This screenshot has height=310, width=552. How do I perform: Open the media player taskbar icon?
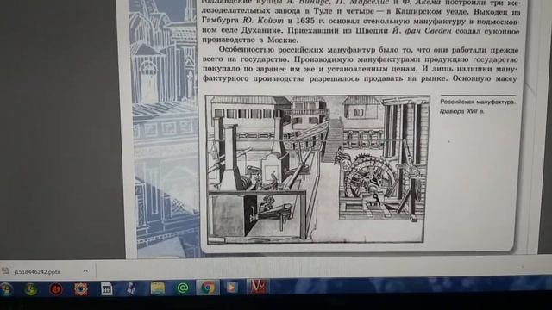(231, 287)
